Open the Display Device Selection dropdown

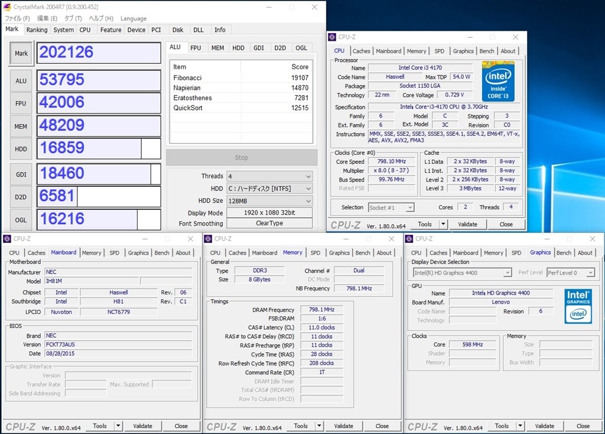click(462, 273)
